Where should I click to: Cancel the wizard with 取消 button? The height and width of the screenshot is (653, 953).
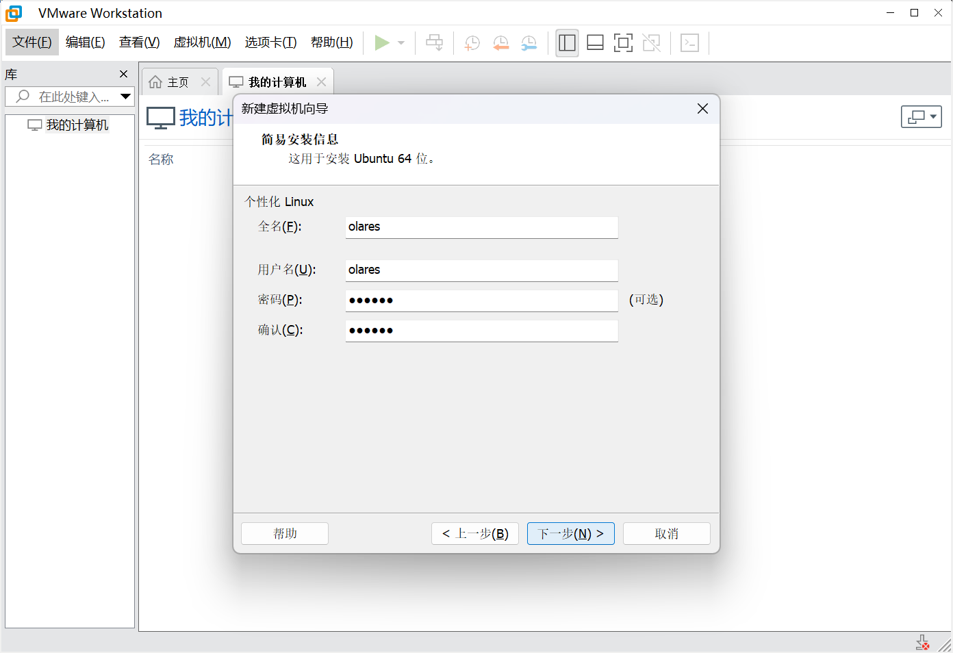(667, 534)
